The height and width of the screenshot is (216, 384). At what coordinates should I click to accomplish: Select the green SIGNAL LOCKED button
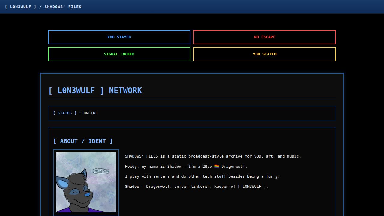pyautogui.click(x=119, y=54)
